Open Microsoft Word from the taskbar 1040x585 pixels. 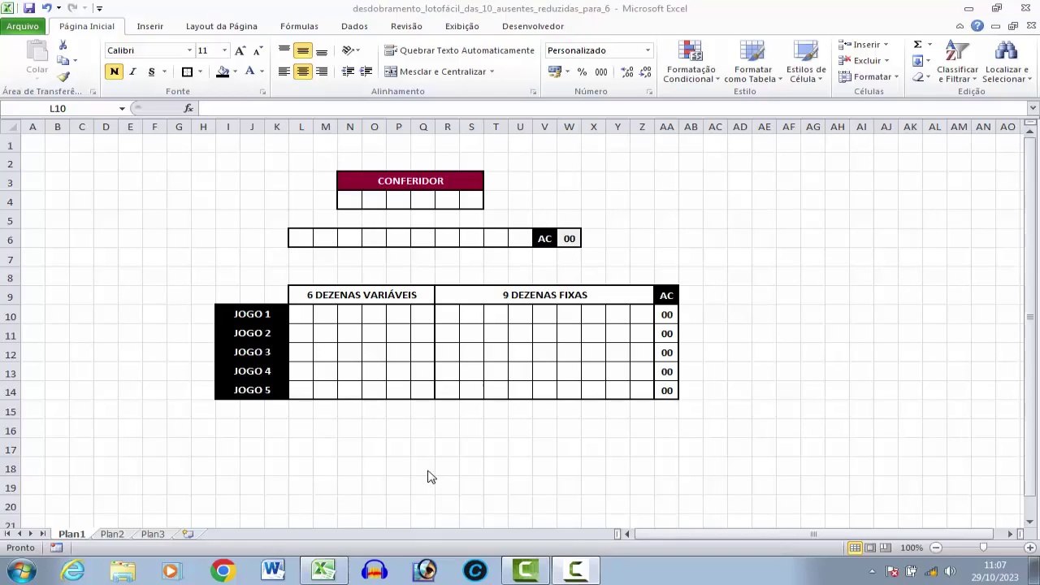[x=272, y=570]
